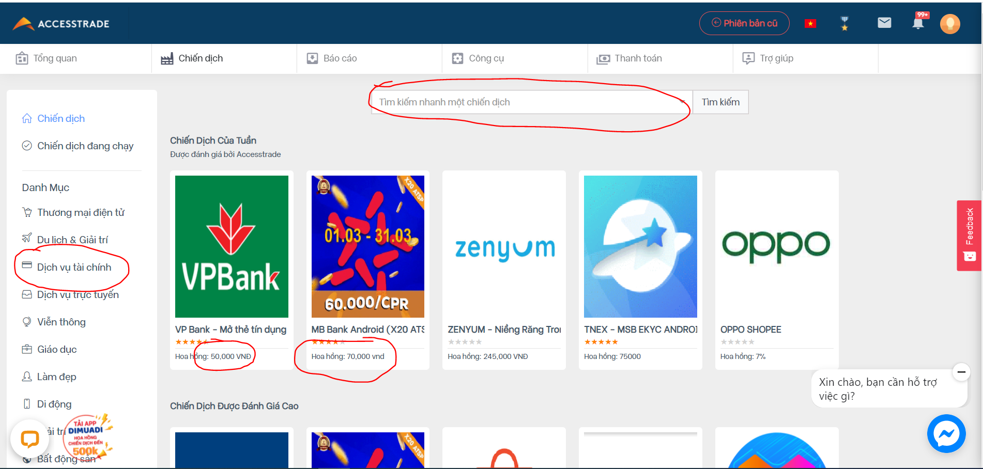Click the Thanh toán money icon

tap(603, 59)
